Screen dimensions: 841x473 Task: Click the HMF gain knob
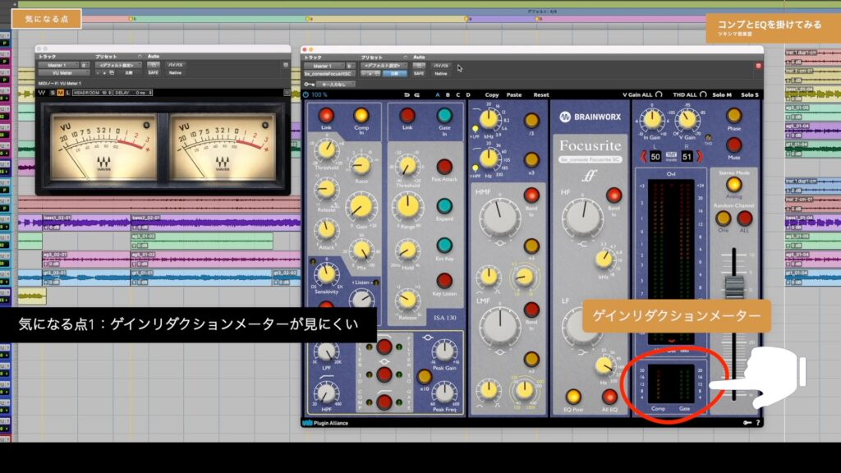[500, 218]
